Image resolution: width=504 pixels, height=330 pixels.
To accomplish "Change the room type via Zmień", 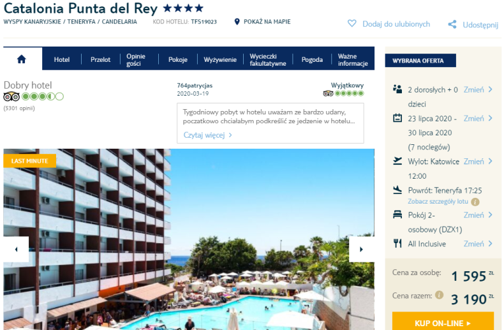I will click(478, 215).
